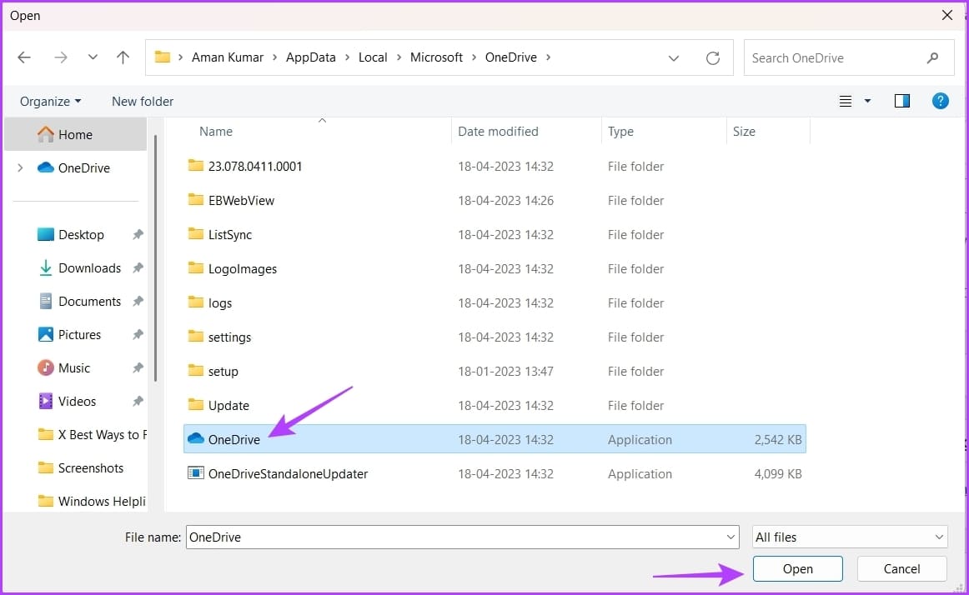Open Downloads in quick access
Screen dimensions: 969x595
[x=89, y=268]
